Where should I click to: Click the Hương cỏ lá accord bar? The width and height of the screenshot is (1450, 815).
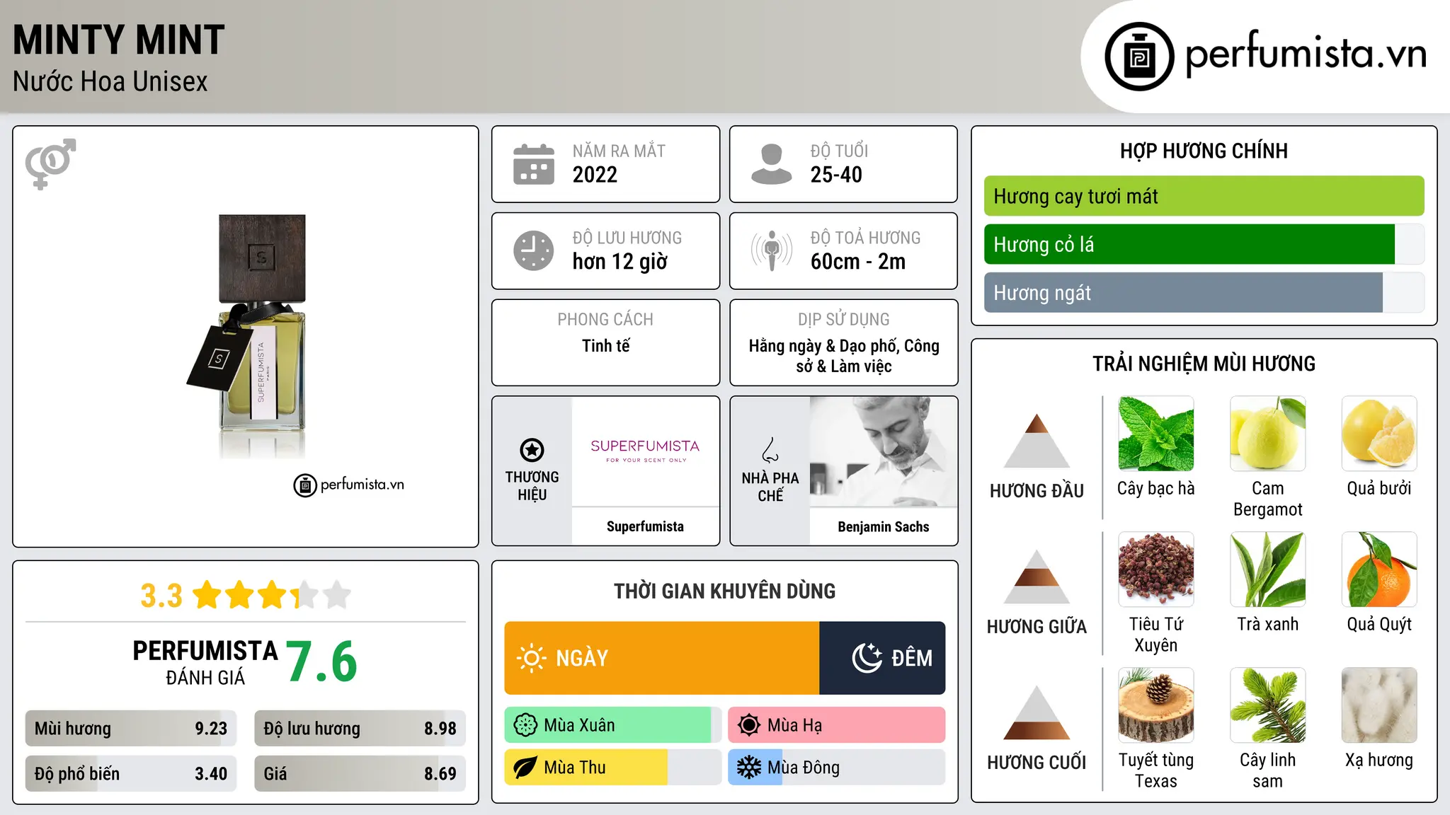pos(1204,244)
